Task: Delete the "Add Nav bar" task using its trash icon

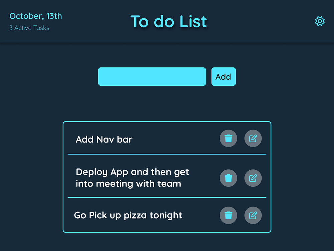Action: [x=228, y=138]
